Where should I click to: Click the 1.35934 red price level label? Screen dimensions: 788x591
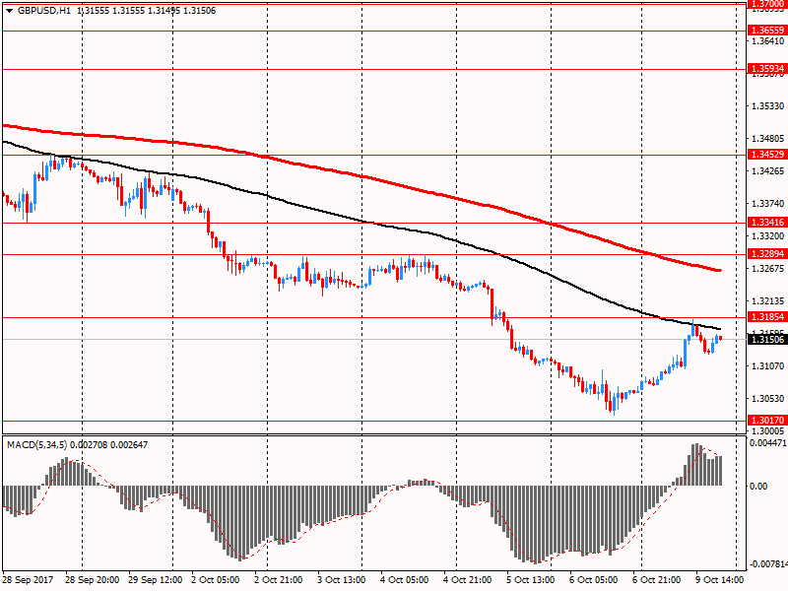tap(767, 69)
